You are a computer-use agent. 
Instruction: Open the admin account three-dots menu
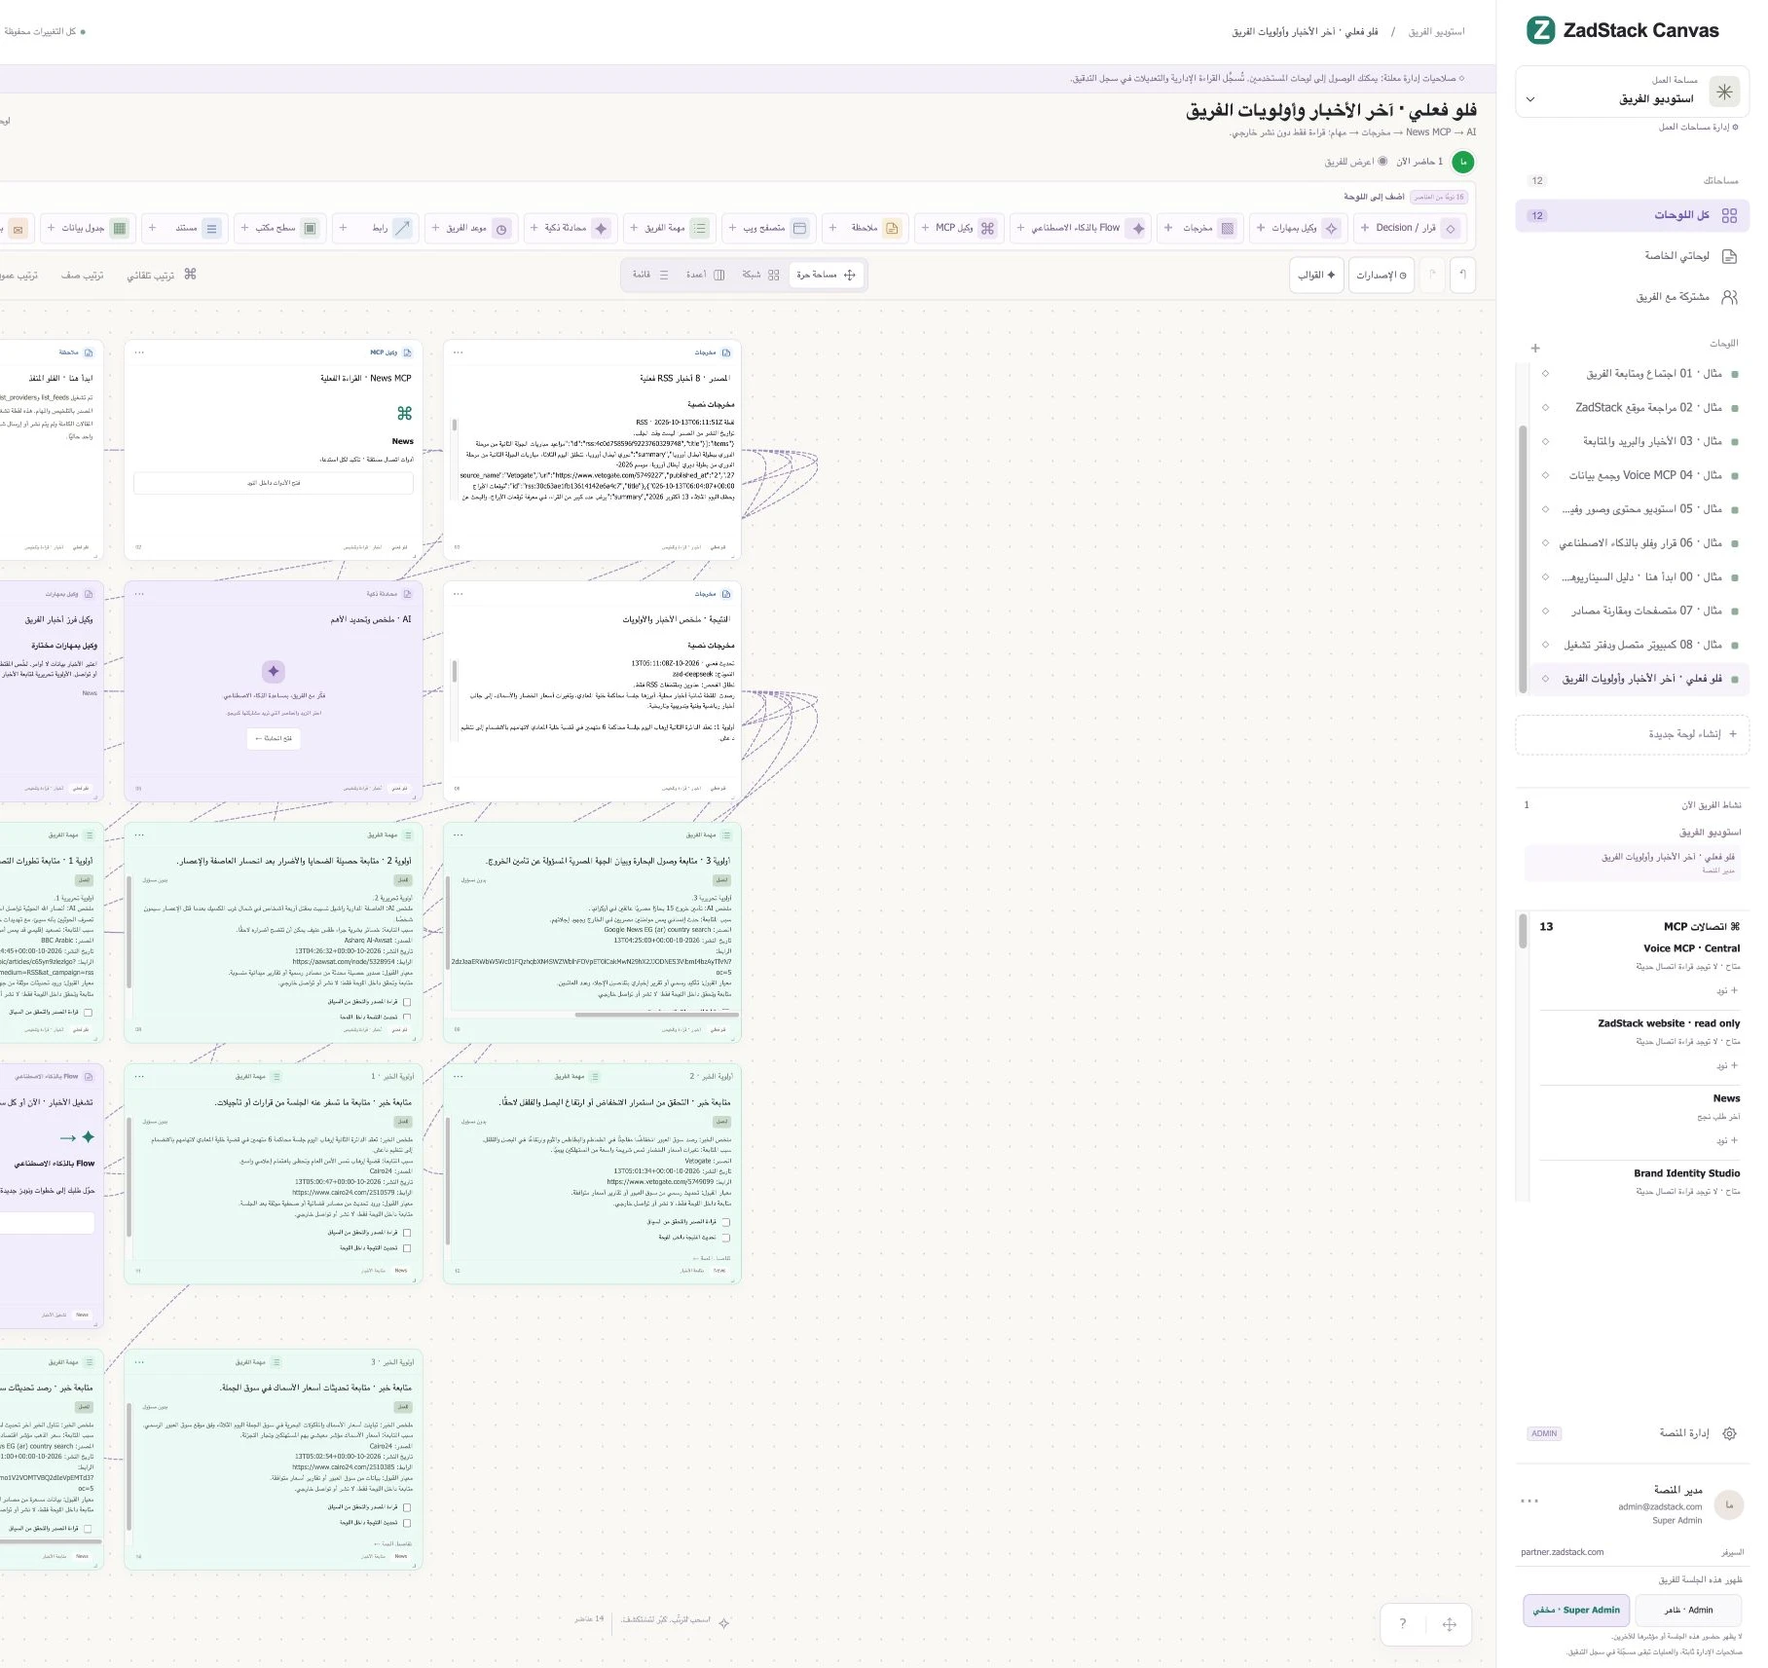click(1529, 1501)
